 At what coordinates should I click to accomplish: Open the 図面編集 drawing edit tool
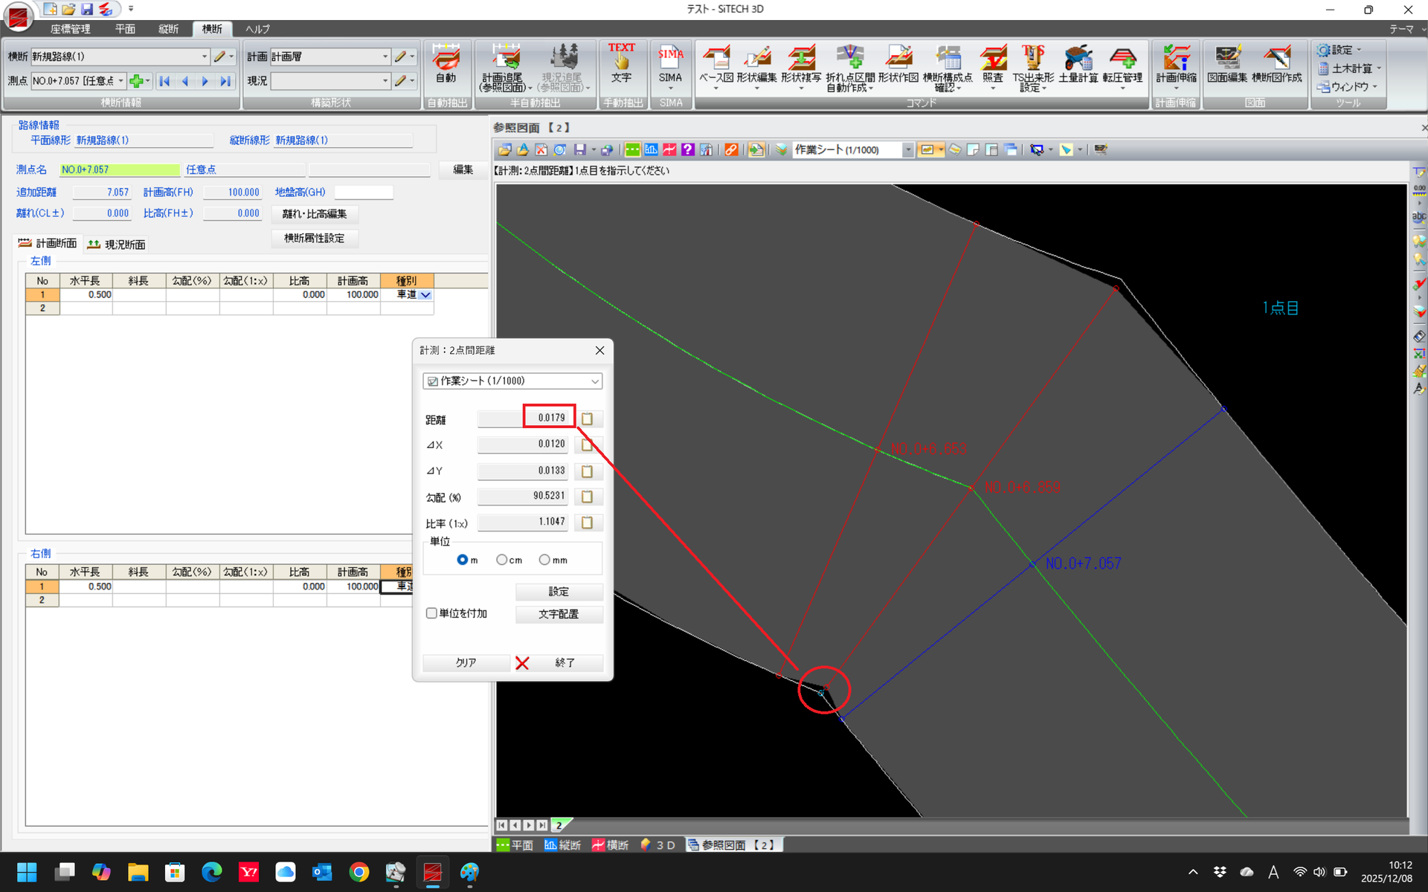[1226, 64]
